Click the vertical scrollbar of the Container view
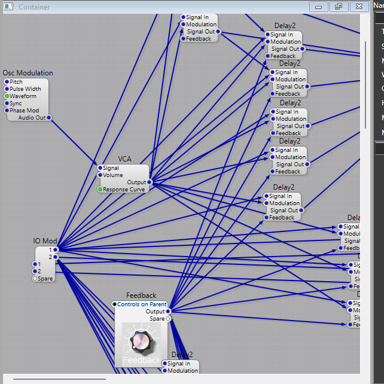Screen dimensions: 384x384 [x=365, y=85]
